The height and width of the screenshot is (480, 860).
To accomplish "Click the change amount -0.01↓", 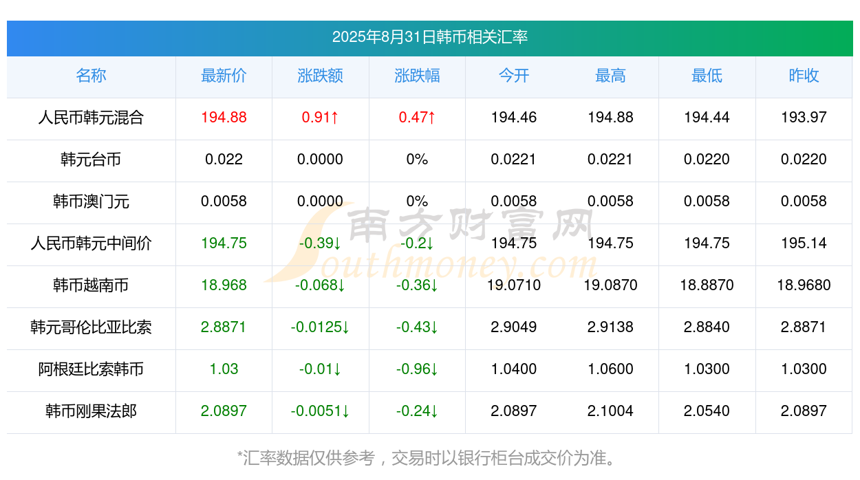I will [x=321, y=369].
